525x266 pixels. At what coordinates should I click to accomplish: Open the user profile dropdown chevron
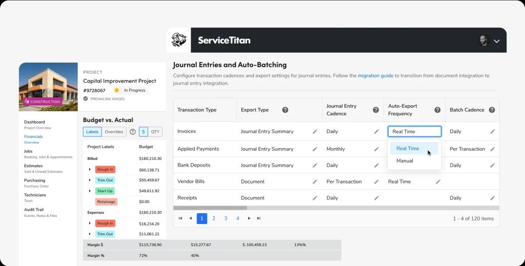coord(496,41)
